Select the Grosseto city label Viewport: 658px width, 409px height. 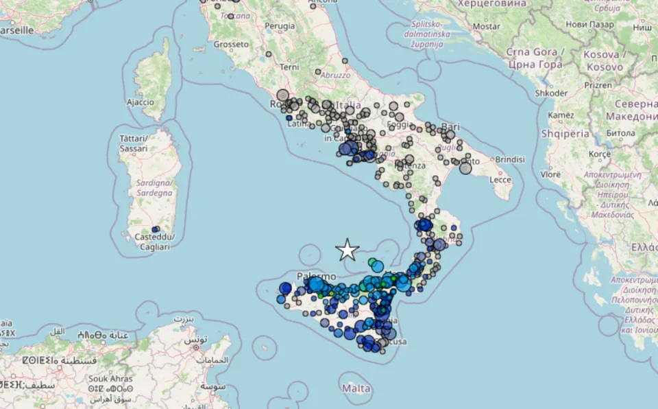[x=231, y=44]
